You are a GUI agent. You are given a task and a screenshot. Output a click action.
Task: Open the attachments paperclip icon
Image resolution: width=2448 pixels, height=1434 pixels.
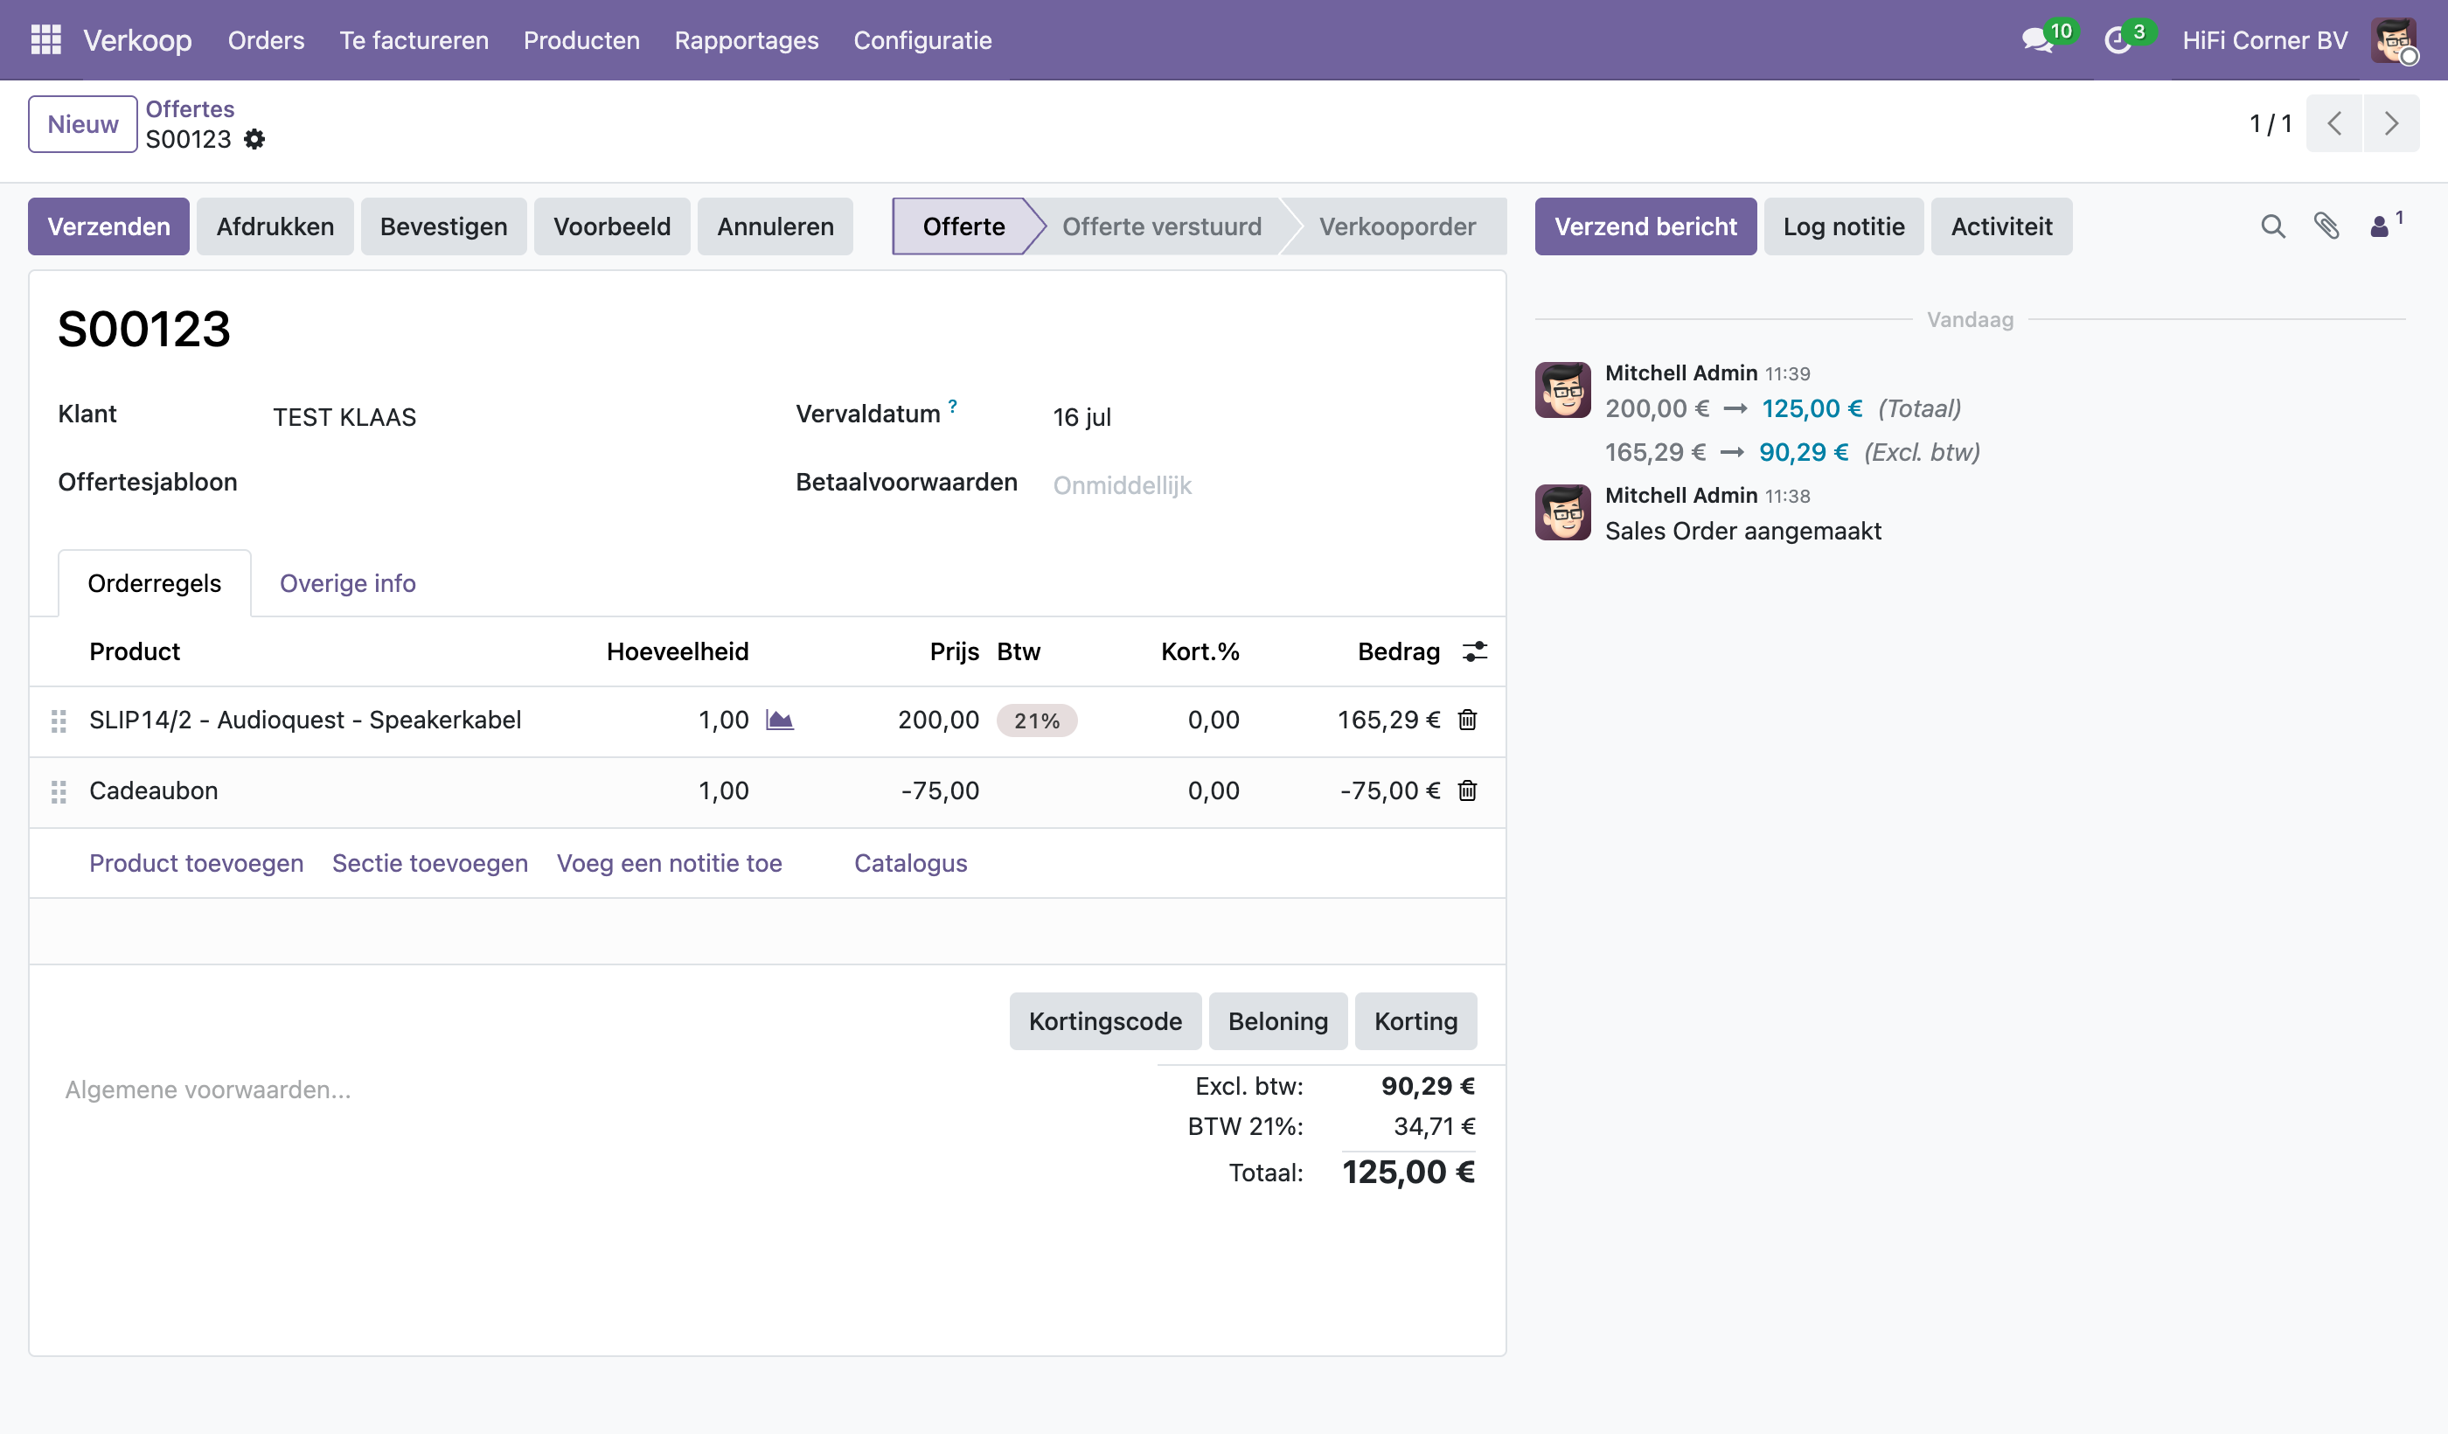tap(2326, 226)
